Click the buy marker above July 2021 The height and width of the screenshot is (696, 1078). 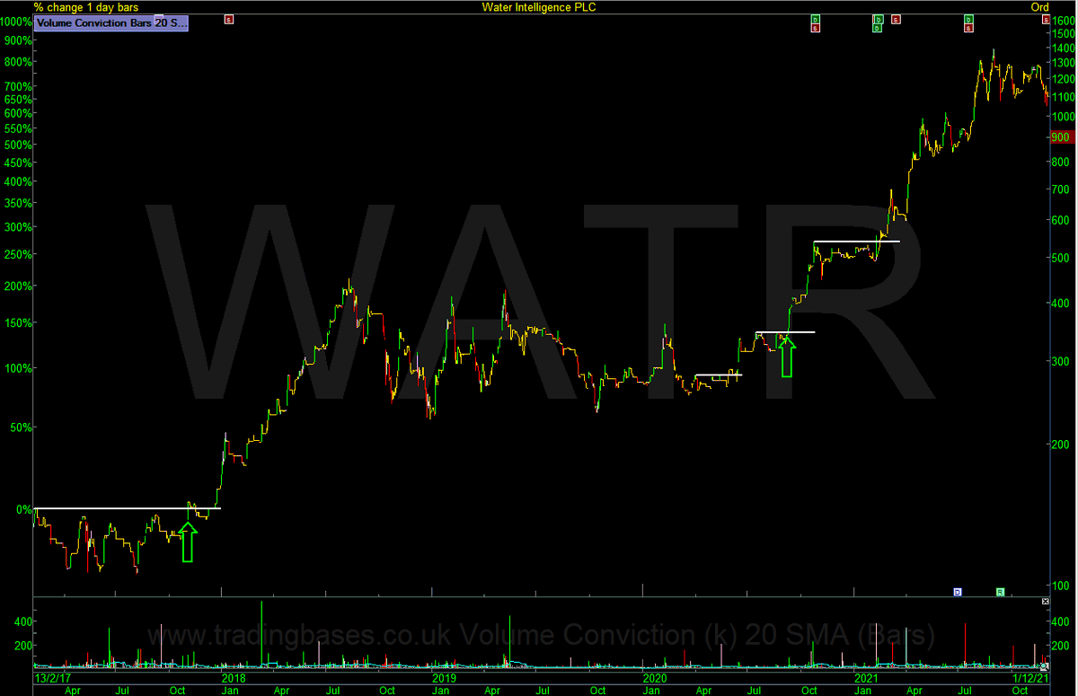click(968, 19)
